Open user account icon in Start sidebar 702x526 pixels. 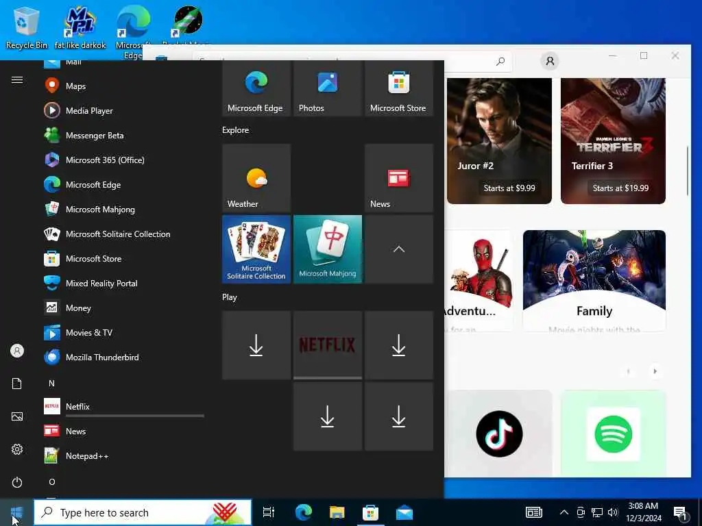click(x=17, y=351)
